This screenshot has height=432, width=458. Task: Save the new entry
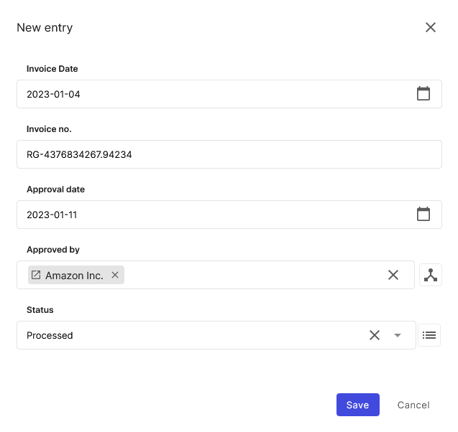[x=358, y=405]
